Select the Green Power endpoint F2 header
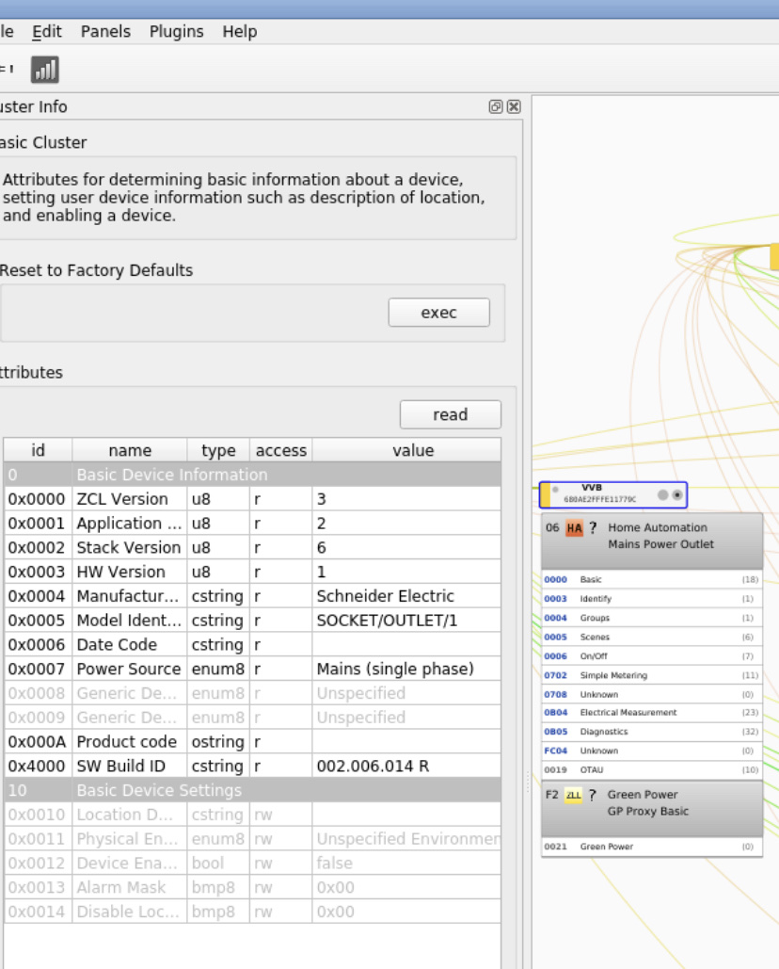This screenshot has width=779, height=969. 652,808
